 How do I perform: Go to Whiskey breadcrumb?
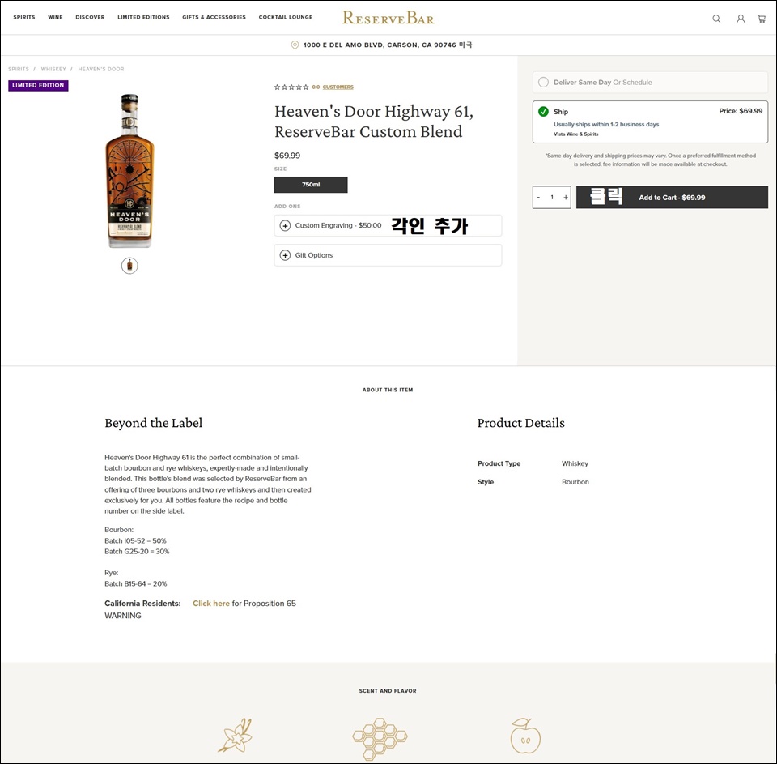click(x=53, y=70)
